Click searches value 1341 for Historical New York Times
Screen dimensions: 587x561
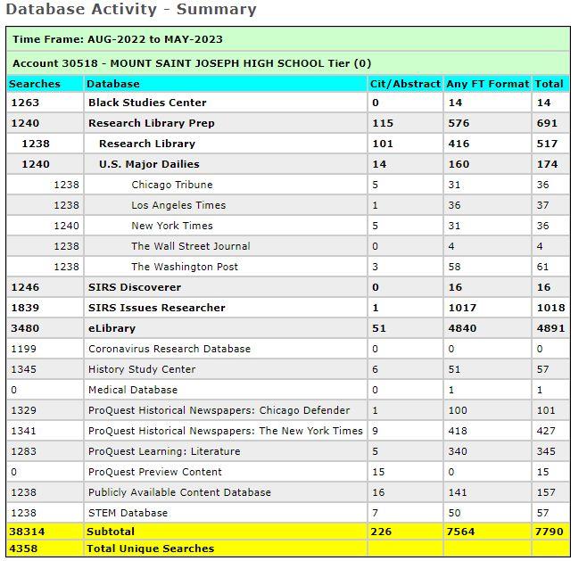click(23, 431)
